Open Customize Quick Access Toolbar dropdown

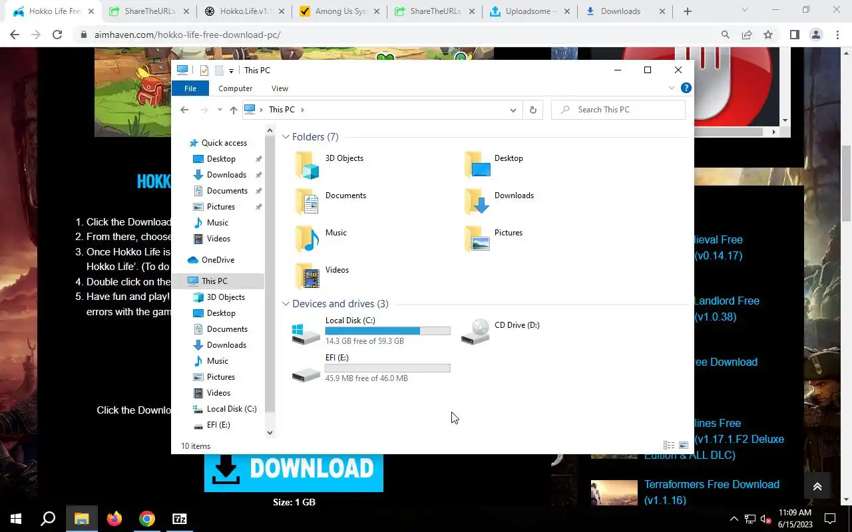point(231,70)
